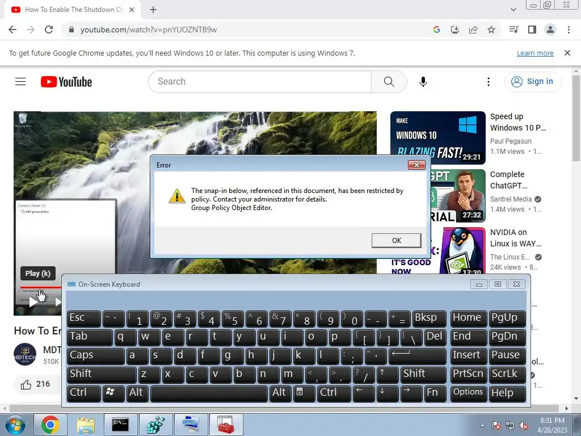Click the Tab key on On-Screen Keyboard

[90, 337]
